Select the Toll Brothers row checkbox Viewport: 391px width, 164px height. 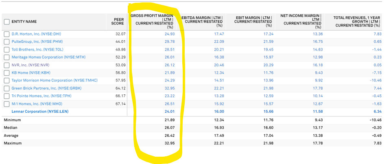tap(7, 50)
